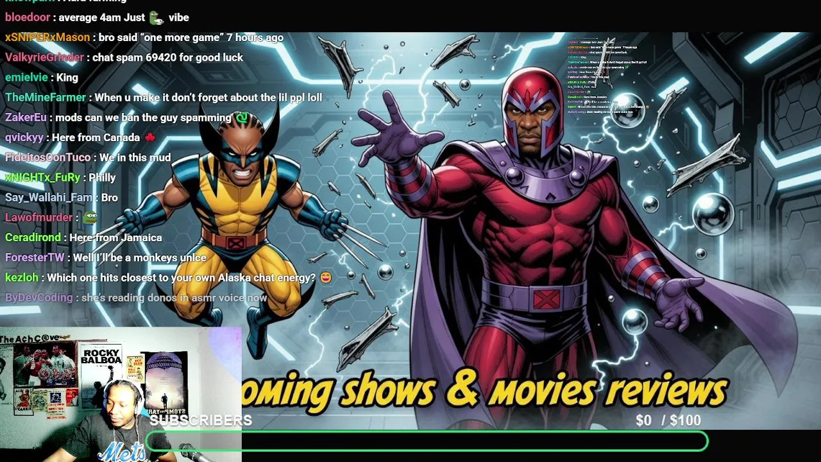Click username xSNIPERxMason in chat

47,37
